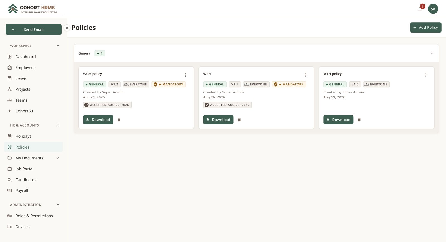Delete the WFH V1.1 policy using trash icon
The height and width of the screenshot is (242, 446).
239,120
